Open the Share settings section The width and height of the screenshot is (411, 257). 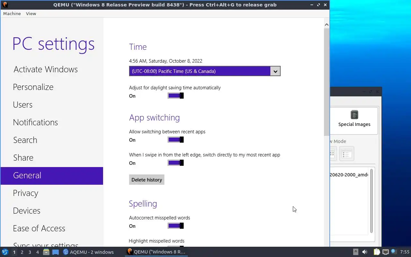(x=23, y=158)
